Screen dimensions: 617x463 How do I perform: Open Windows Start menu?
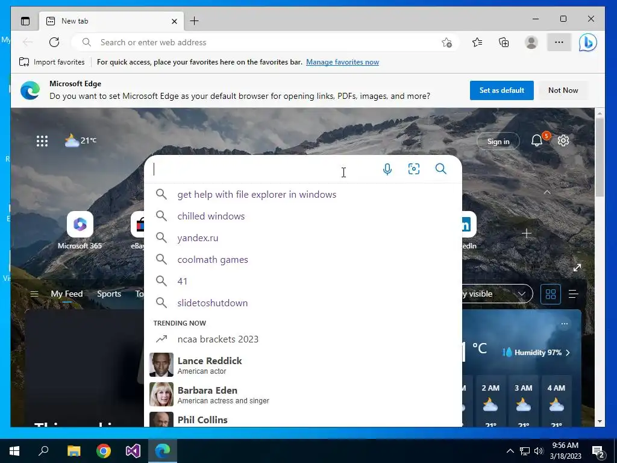click(x=14, y=451)
